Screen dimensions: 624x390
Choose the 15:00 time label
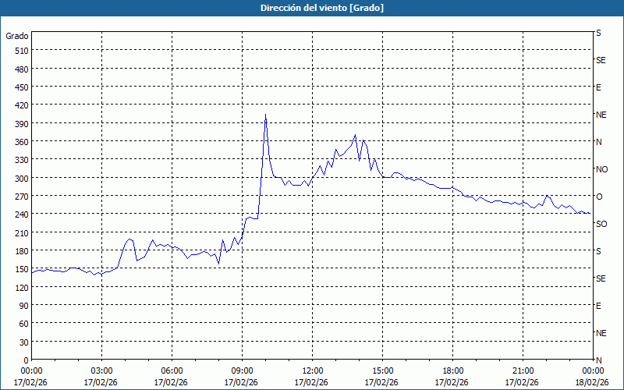382,370
